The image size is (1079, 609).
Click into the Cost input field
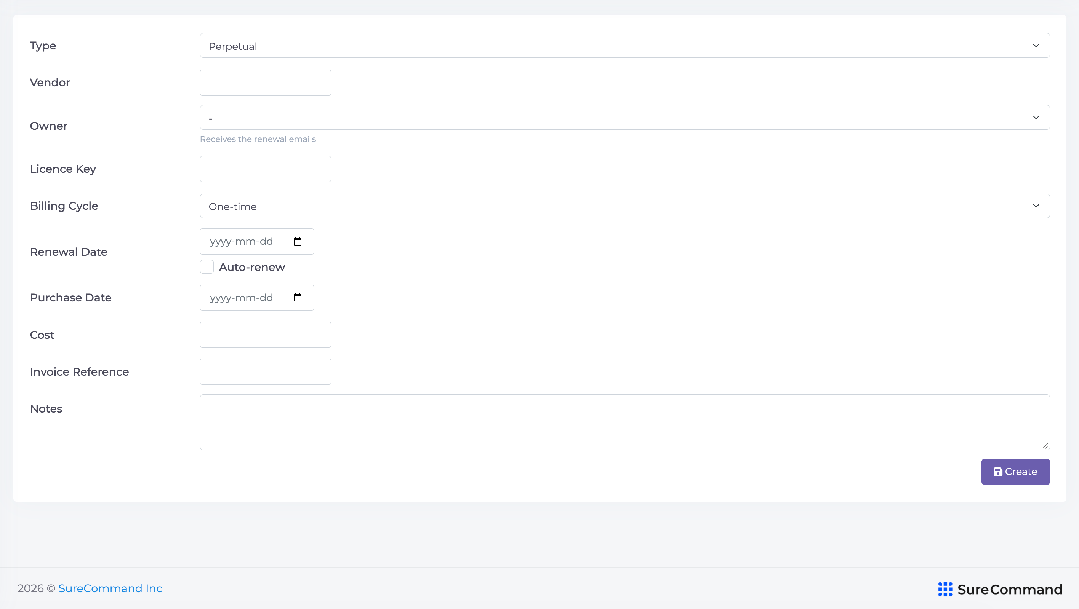pos(265,335)
